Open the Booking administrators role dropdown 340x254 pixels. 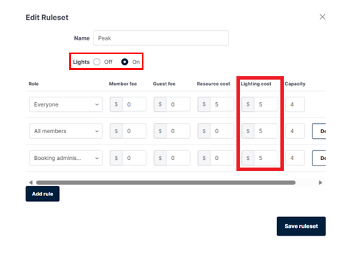tap(66, 158)
